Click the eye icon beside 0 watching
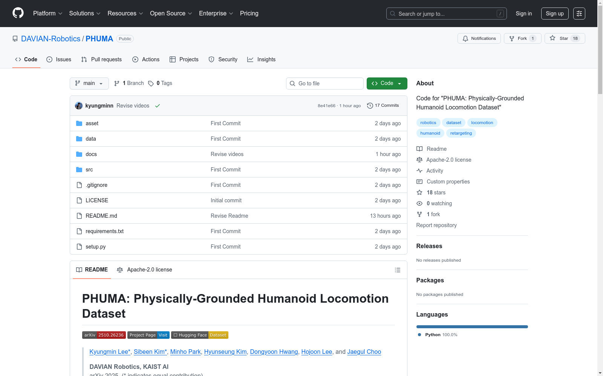 (419, 203)
